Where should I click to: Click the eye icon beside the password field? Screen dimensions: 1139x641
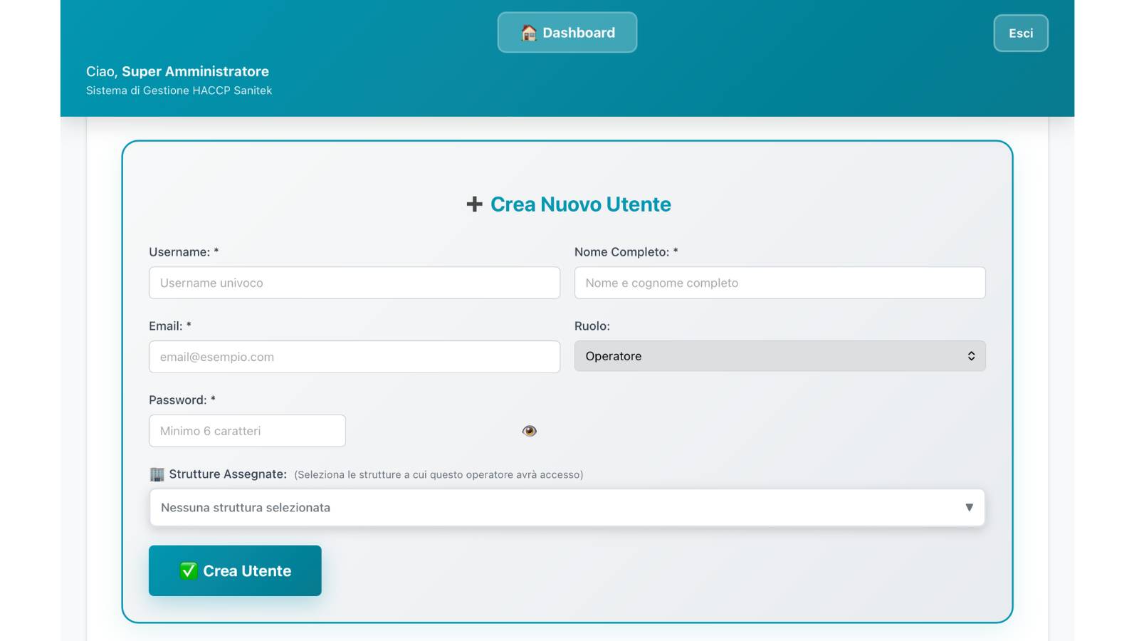tap(530, 430)
